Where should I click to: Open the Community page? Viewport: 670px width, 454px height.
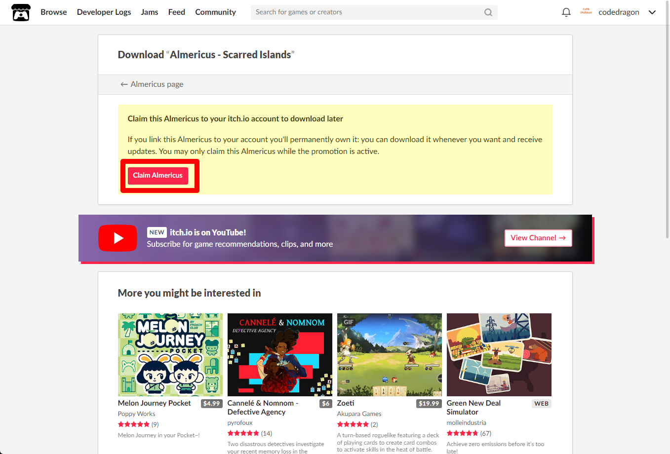[x=215, y=12]
